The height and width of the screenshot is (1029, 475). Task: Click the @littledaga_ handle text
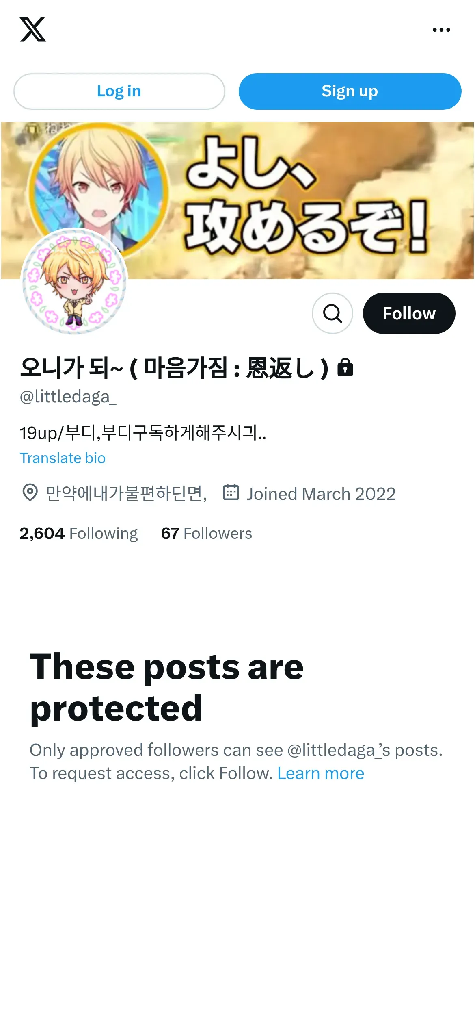68,397
